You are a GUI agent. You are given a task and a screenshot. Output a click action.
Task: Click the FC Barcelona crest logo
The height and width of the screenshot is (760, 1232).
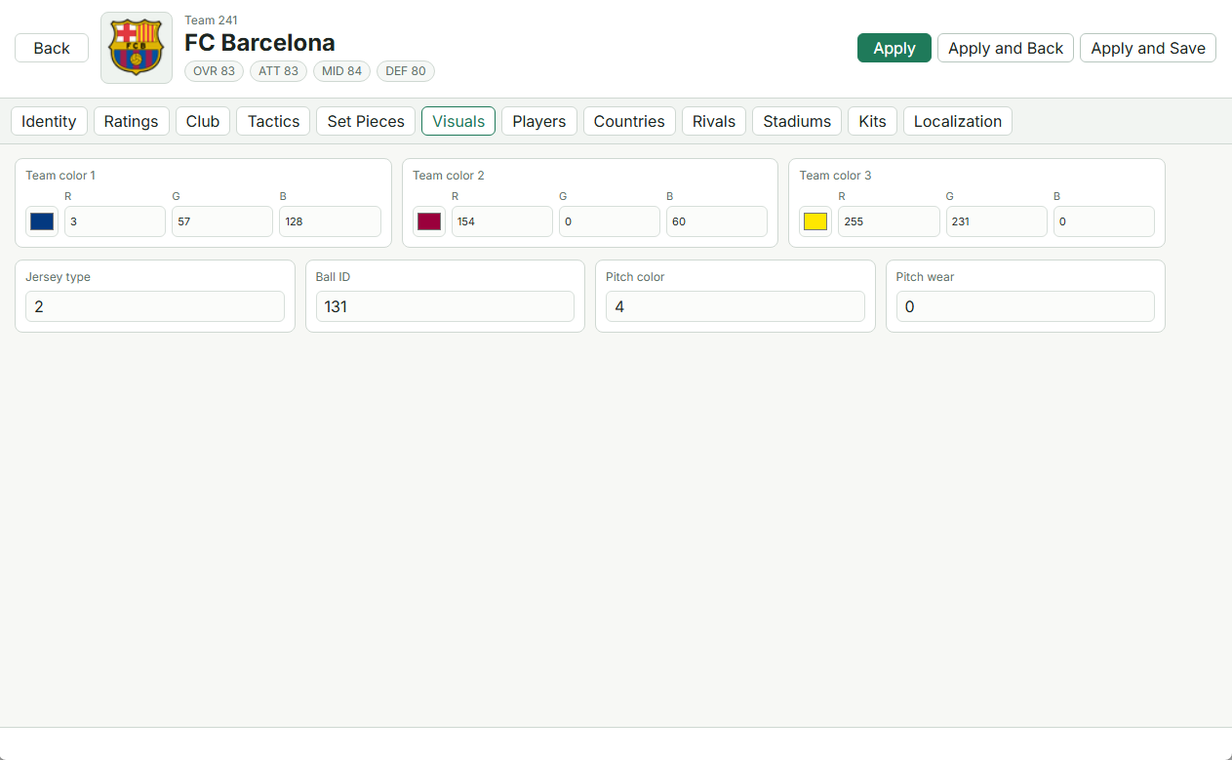tap(137, 48)
